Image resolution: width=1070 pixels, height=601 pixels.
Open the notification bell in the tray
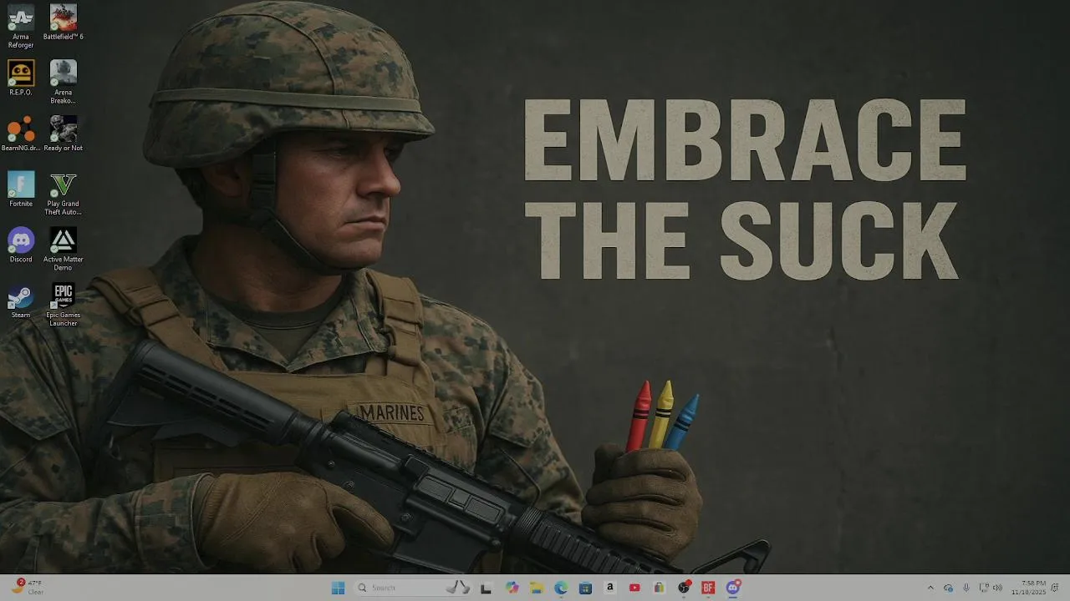pyautogui.click(x=1055, y=588)
